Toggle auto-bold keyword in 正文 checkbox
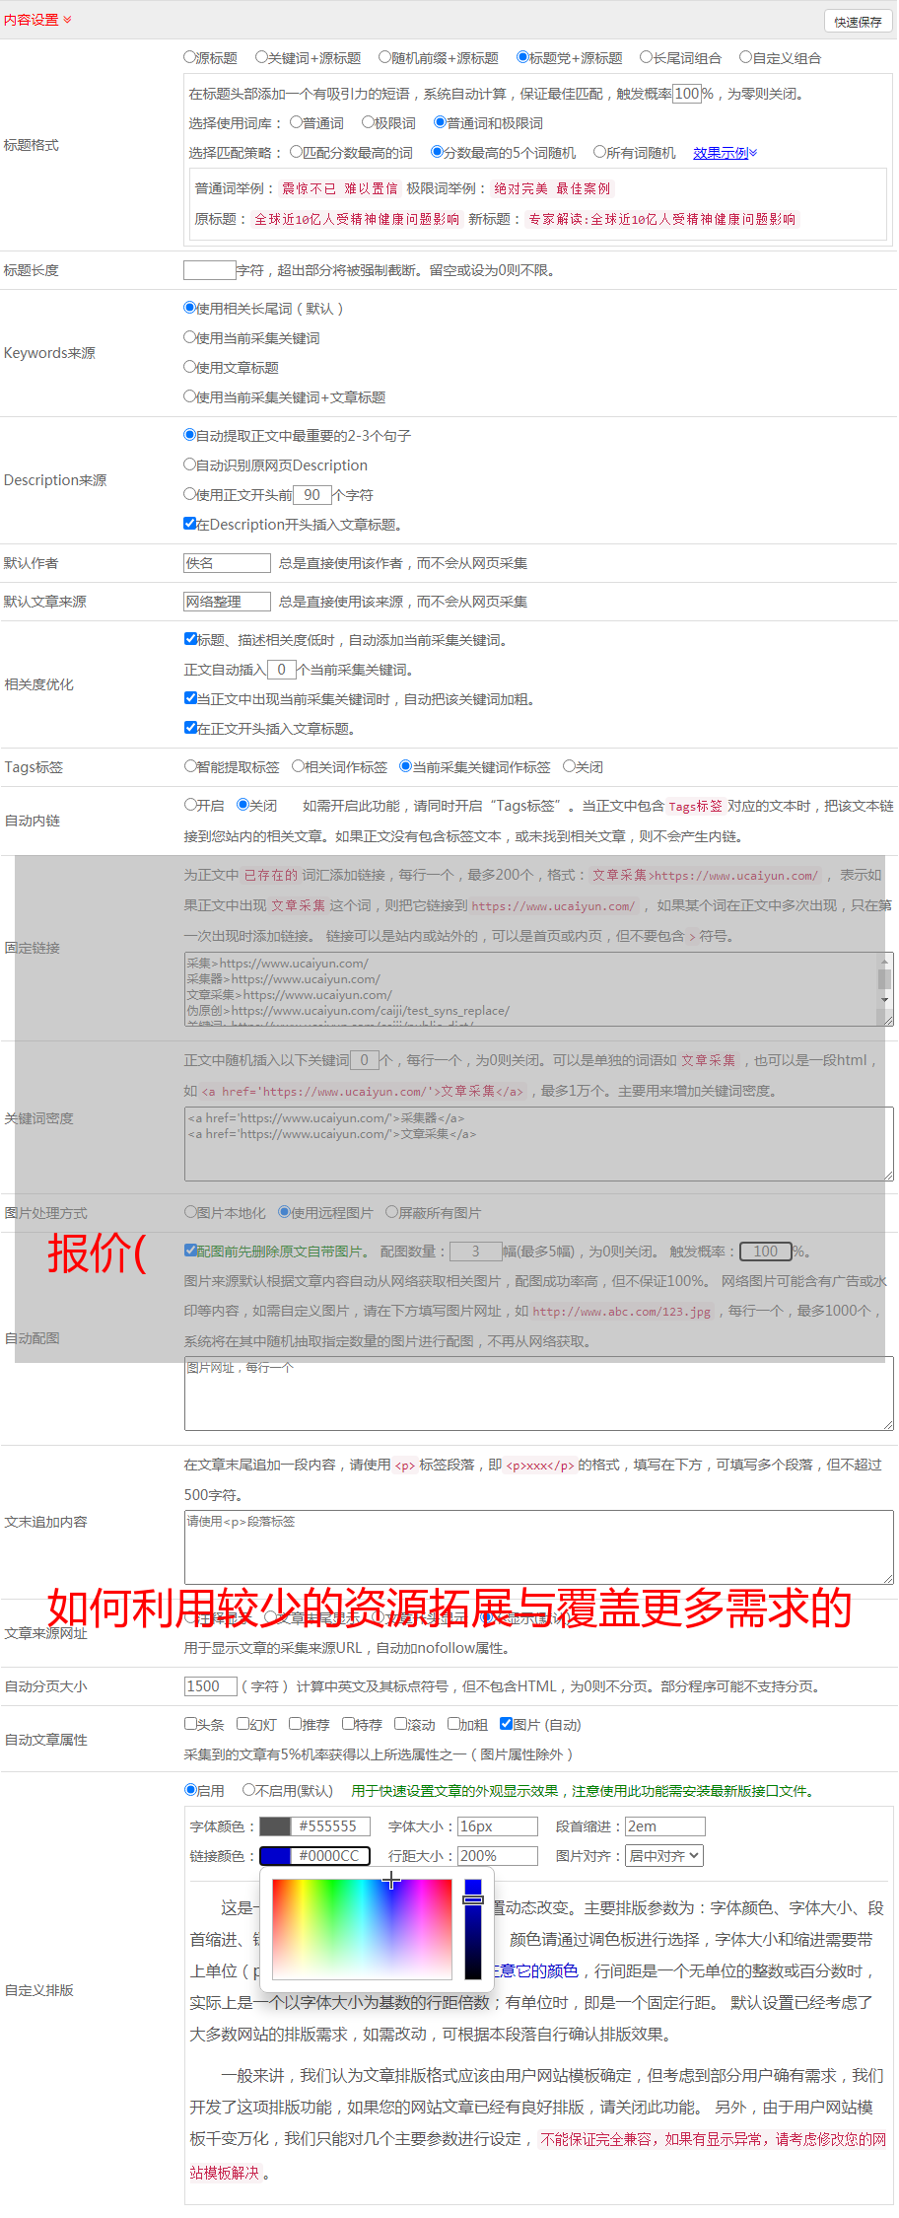 tap(190, 698)
